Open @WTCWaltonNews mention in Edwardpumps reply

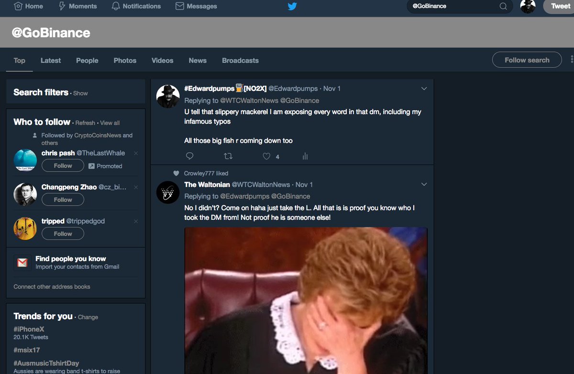(x=249, y=101)
